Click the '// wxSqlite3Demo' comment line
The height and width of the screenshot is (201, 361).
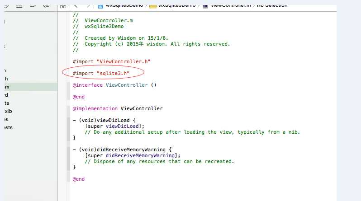tap(98, 26)
